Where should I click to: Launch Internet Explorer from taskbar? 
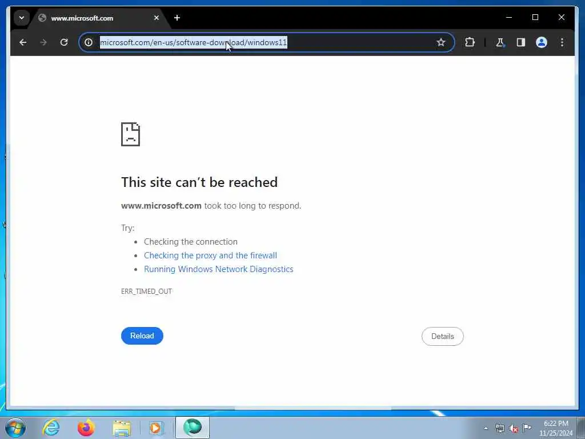click(51, 428)
